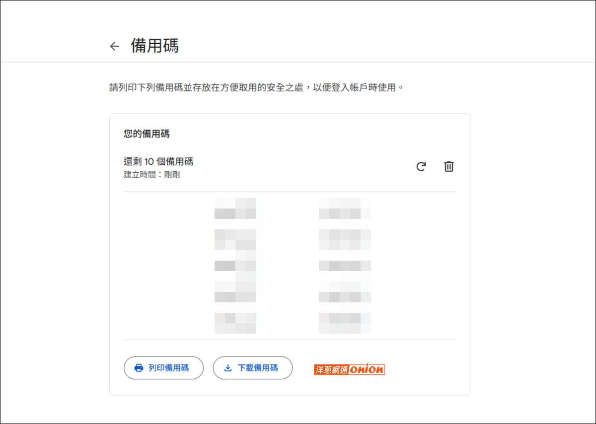The image size is (596, 424).
Task: Click the last blurred code in left column
Action: point(235,323)
